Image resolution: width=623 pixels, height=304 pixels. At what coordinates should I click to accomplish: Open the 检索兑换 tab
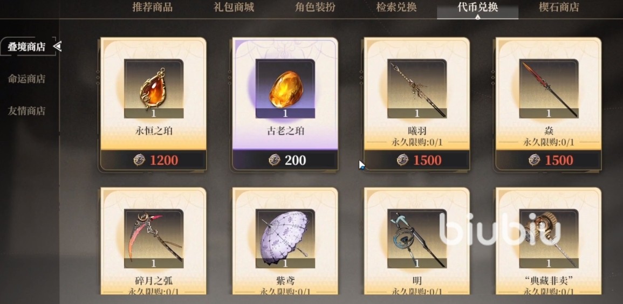point(396,7)
